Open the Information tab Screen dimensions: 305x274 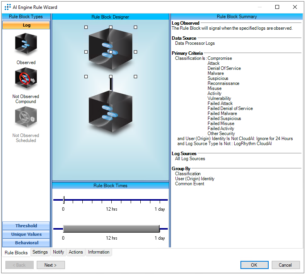99,252
